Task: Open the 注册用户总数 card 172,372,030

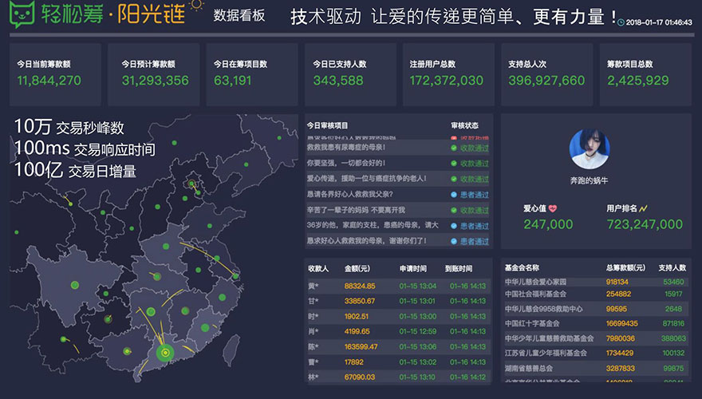Action: point(448,74)
